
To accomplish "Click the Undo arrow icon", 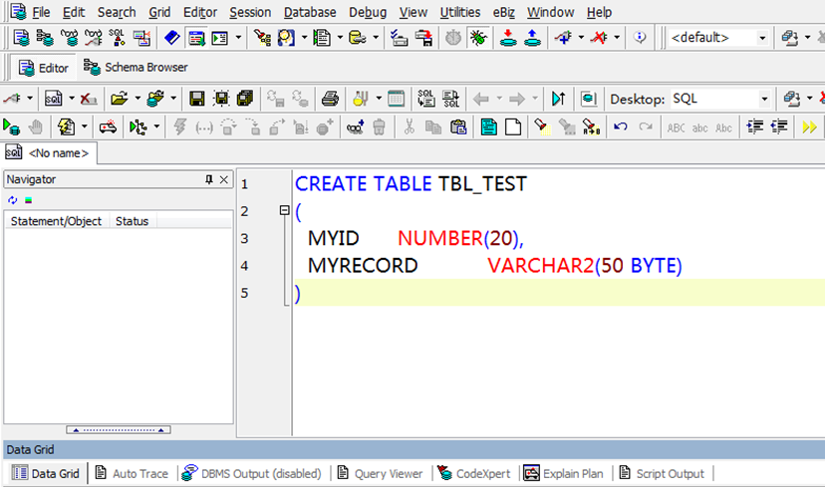I will 620,127.
